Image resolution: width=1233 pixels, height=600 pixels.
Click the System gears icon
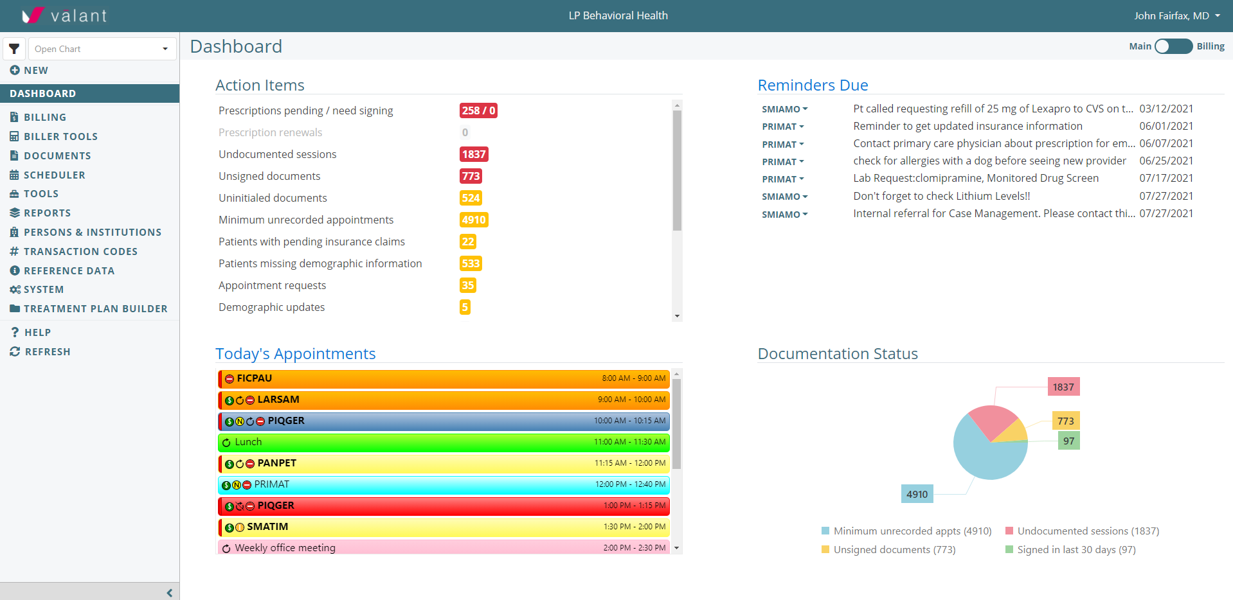[x=15, y=289]
